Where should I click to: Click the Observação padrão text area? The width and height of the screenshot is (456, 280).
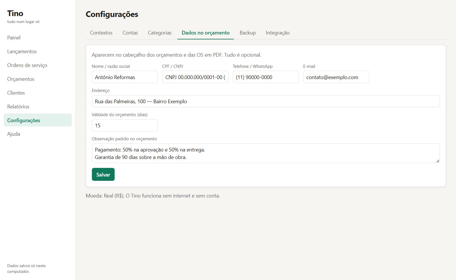[x=266, y=153]
